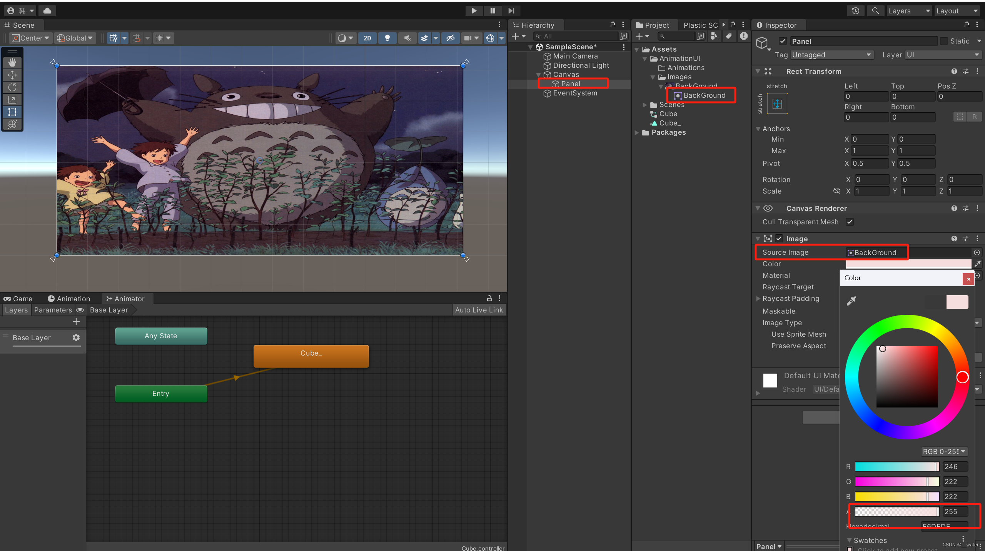Select the Hand view tool
This screenshot has width=985, height=551.
click(12, 62)
